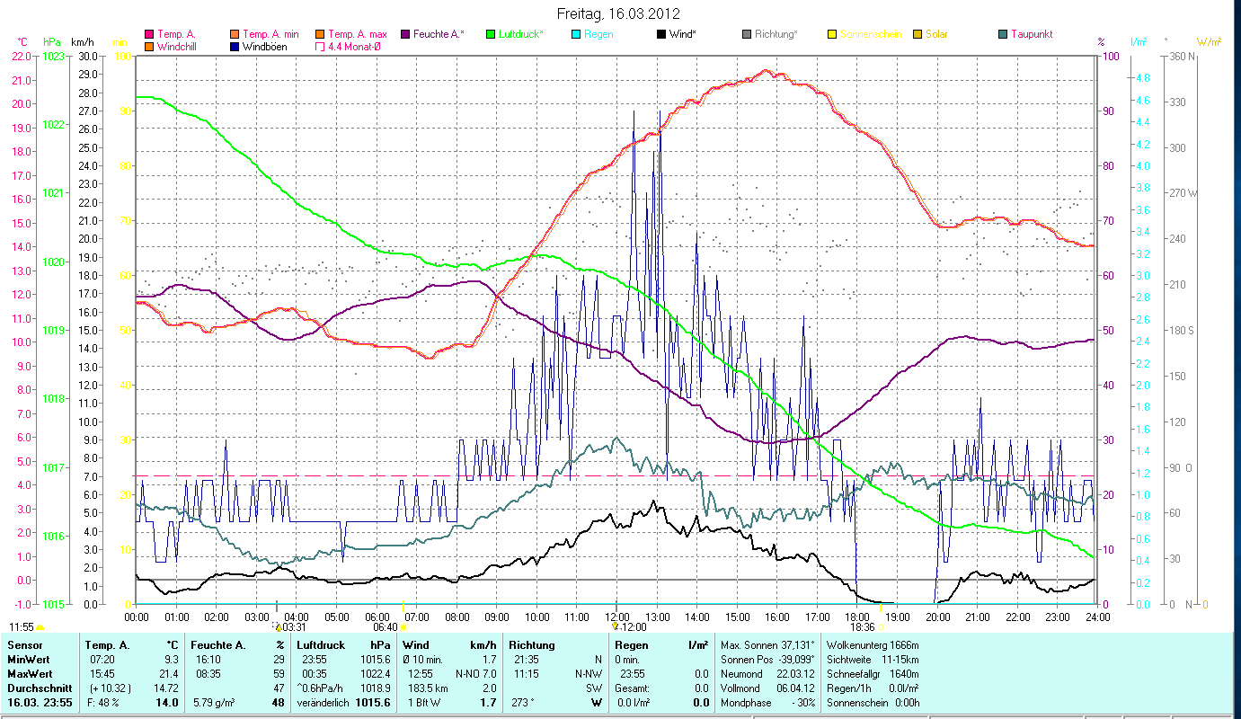Click the teal Taupunkt legend square
Screen dimensions: 1241x719
[1003, 34]
